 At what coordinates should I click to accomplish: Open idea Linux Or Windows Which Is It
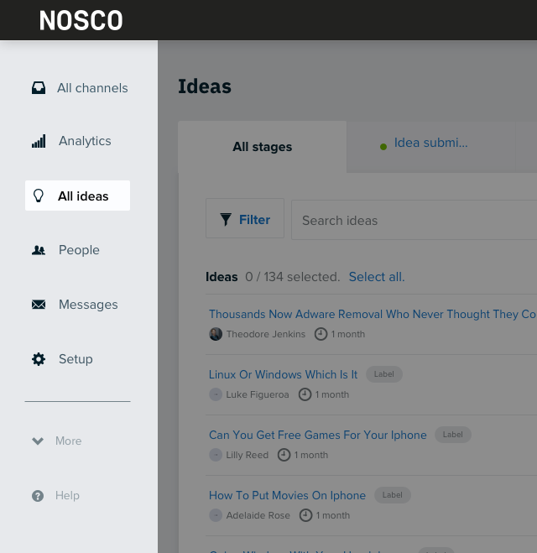[x=283, y=374]
